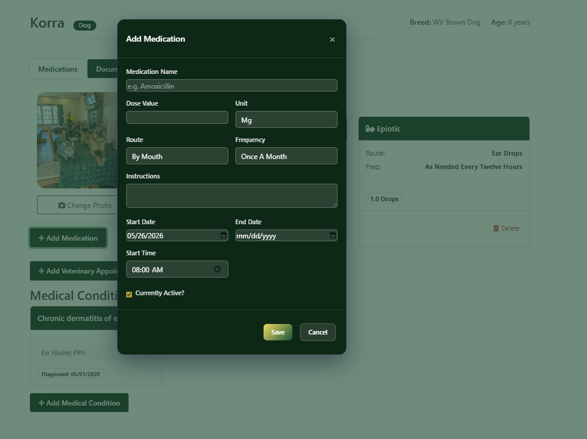Click the Add Medication button behind dialog
587x439 pixels.
click(68, 238)
